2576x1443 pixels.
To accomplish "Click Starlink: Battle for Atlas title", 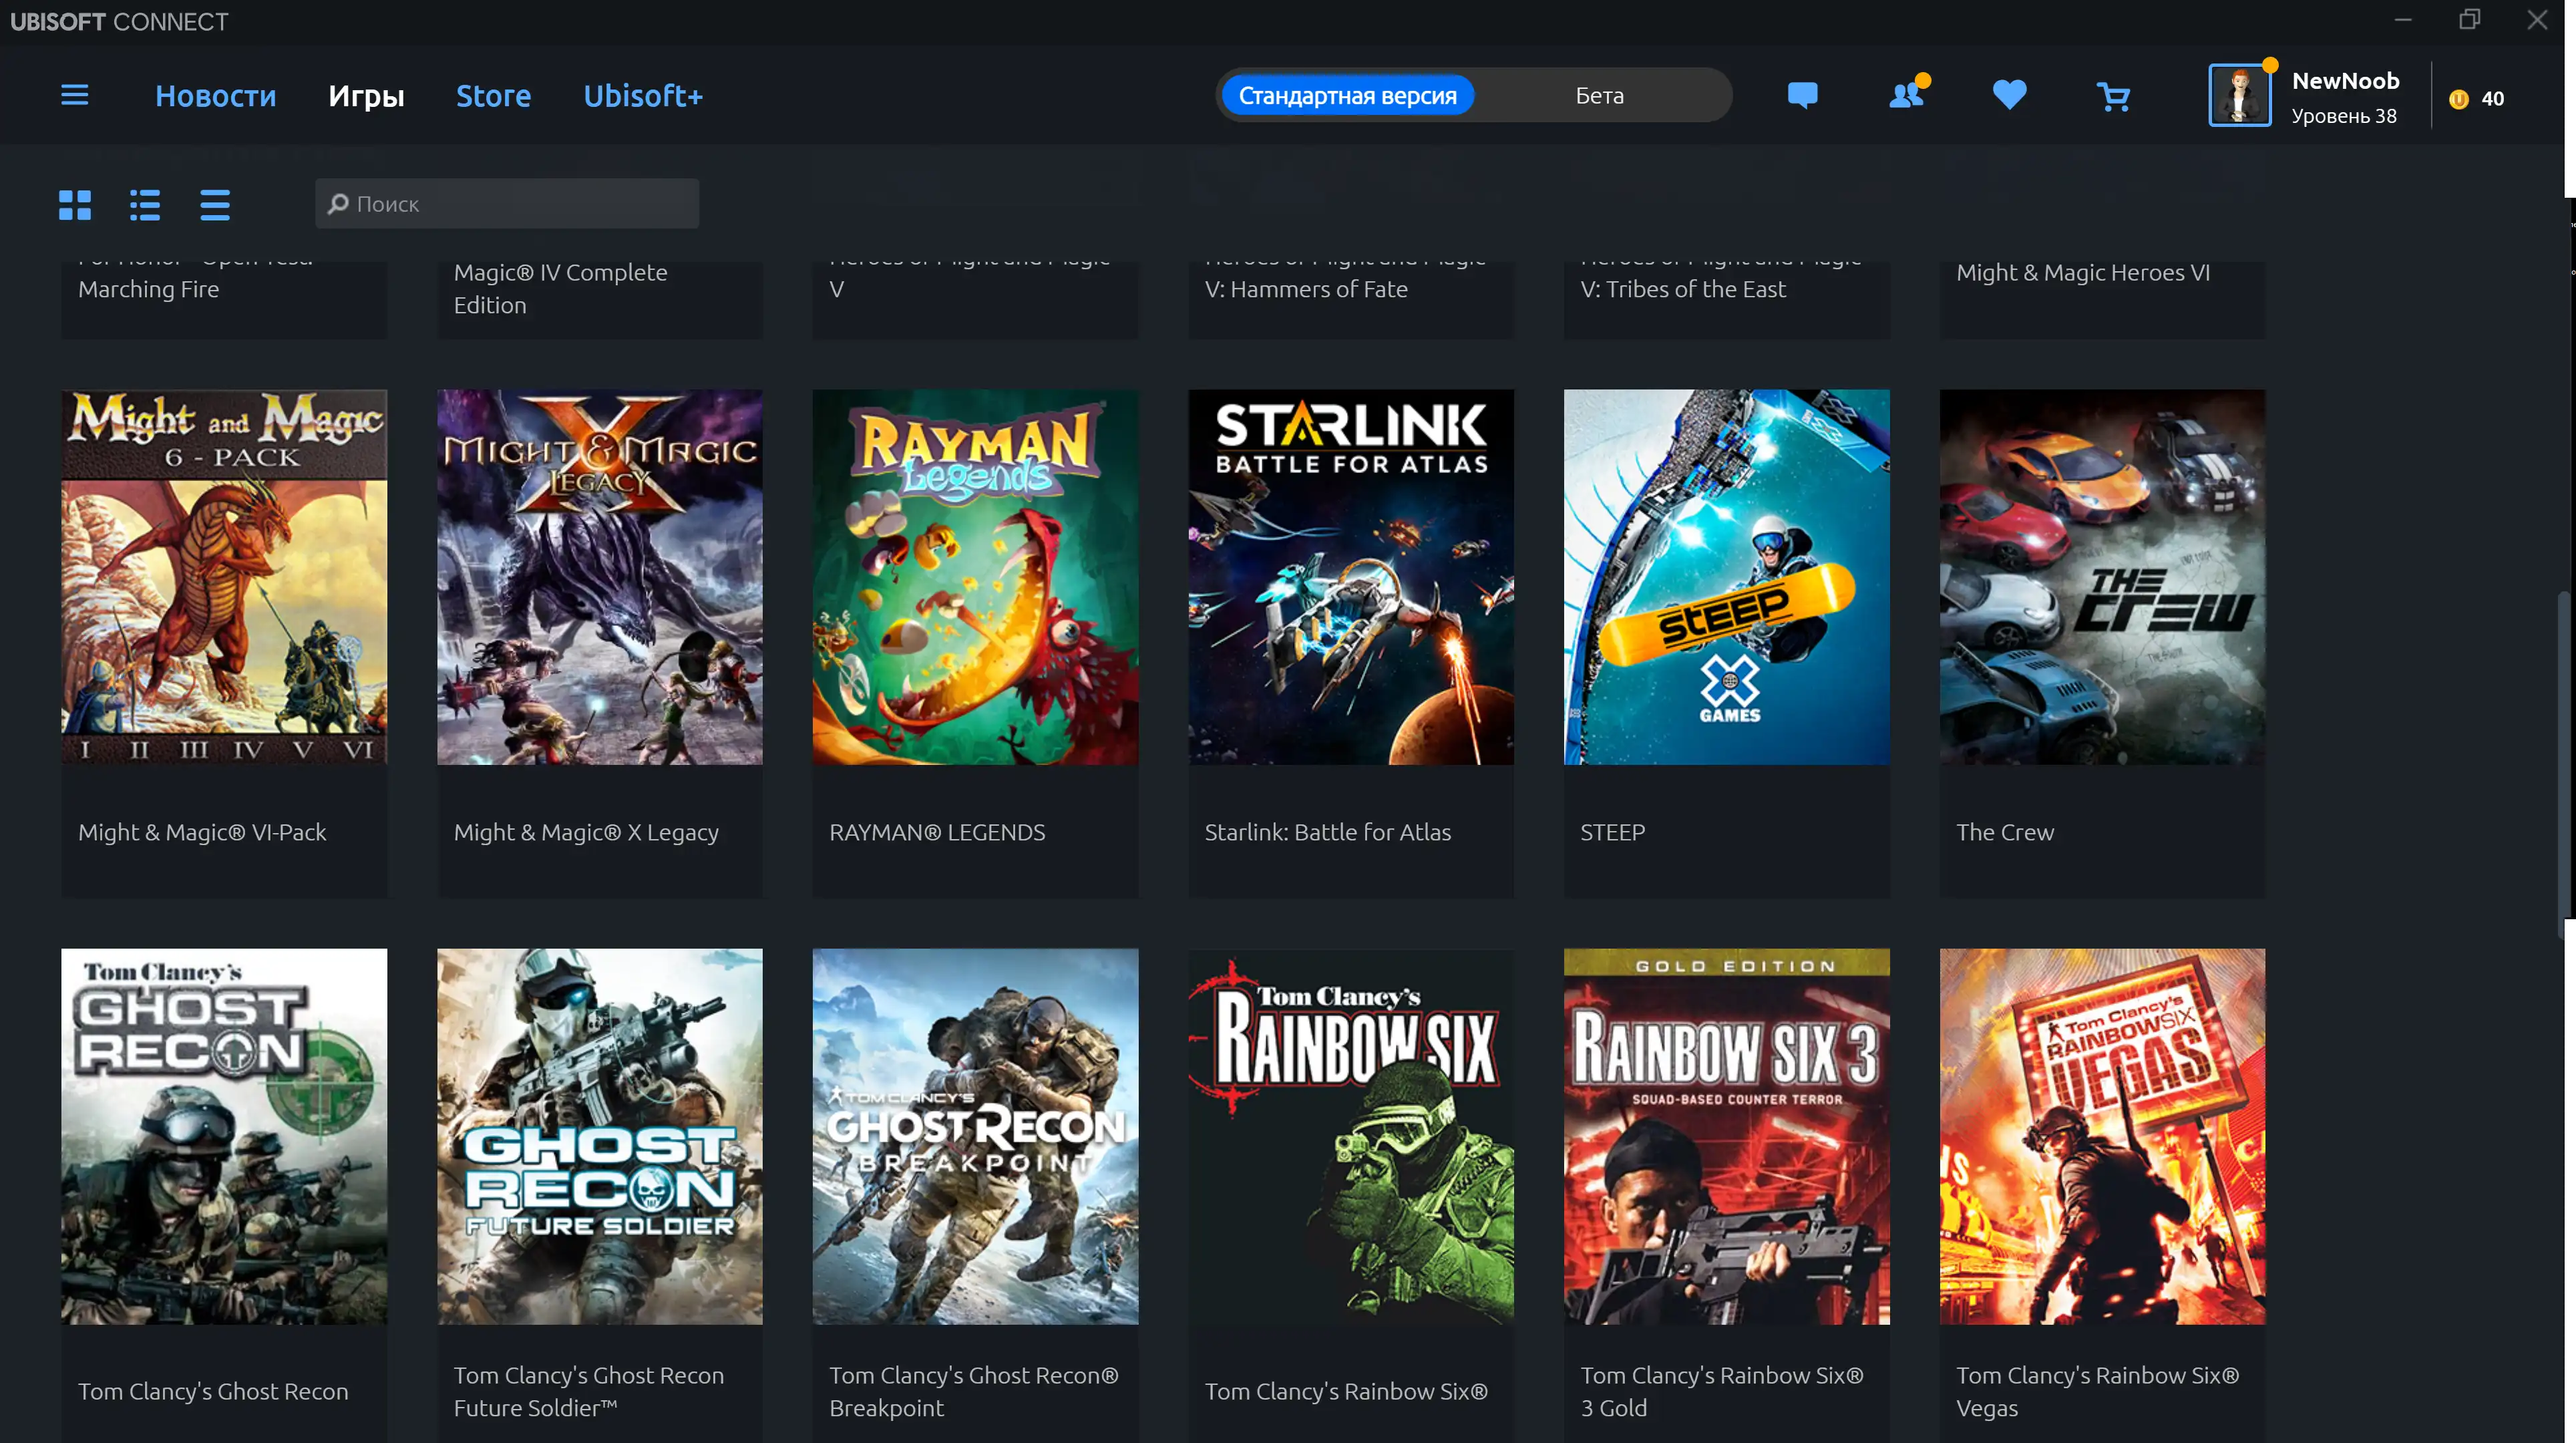I will tap(1328, 832).
